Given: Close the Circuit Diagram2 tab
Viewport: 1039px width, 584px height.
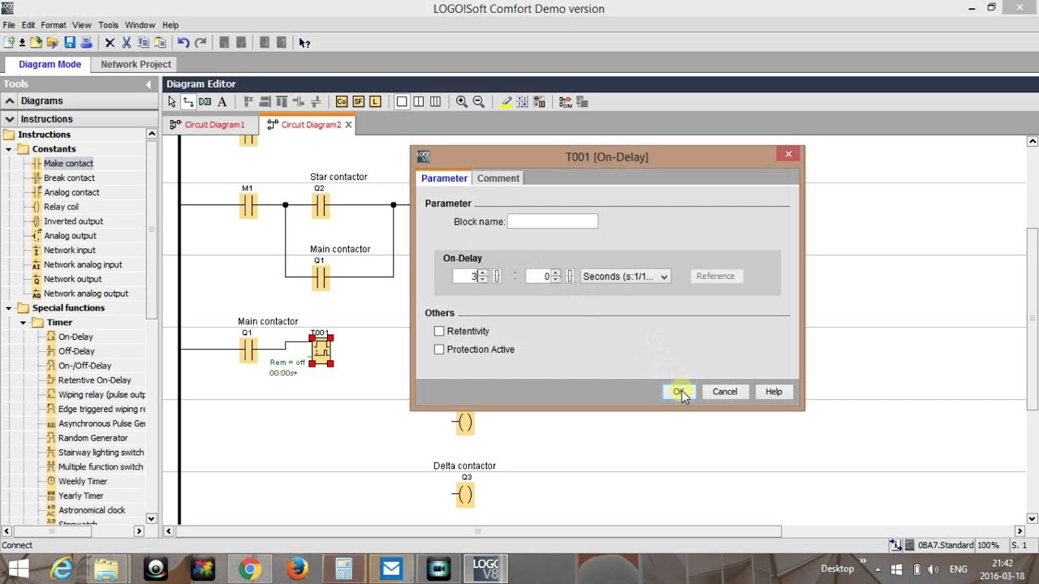Looking at the screenshot, I should coord(348,125).
